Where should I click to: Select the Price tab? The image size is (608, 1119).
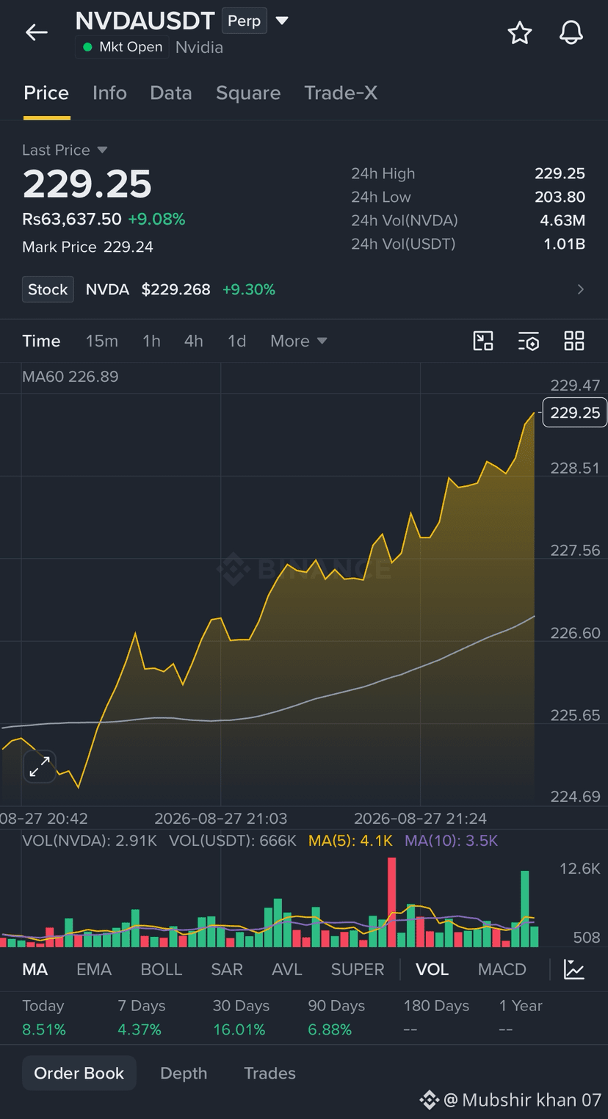pos(46,93)
